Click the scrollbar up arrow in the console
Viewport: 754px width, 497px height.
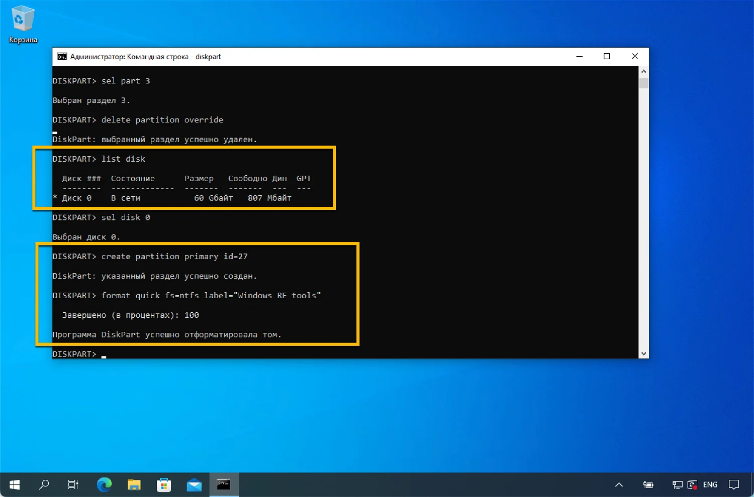(x=644, y=71)
